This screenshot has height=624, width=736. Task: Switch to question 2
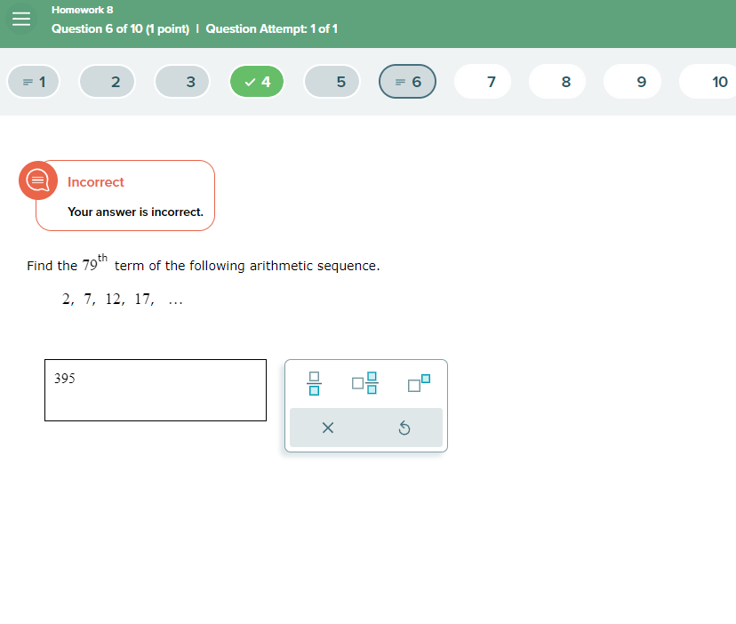(x=107, y=81)
